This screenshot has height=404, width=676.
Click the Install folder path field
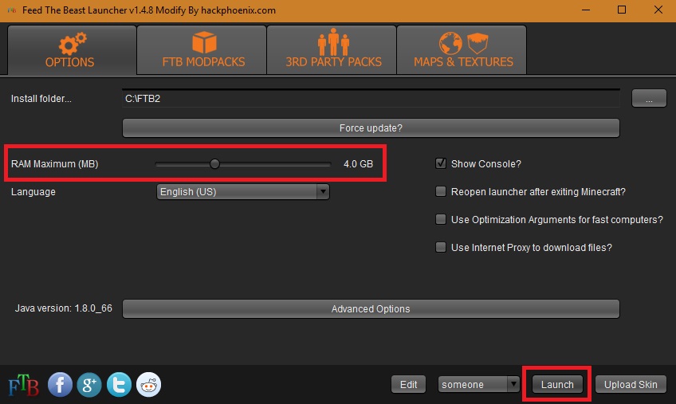point(371,99)
